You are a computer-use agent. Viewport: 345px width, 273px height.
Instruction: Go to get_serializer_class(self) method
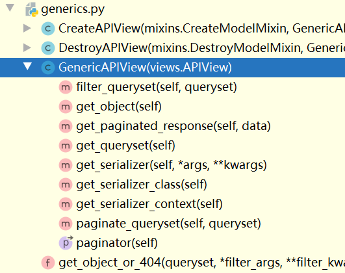coord(142,185)
